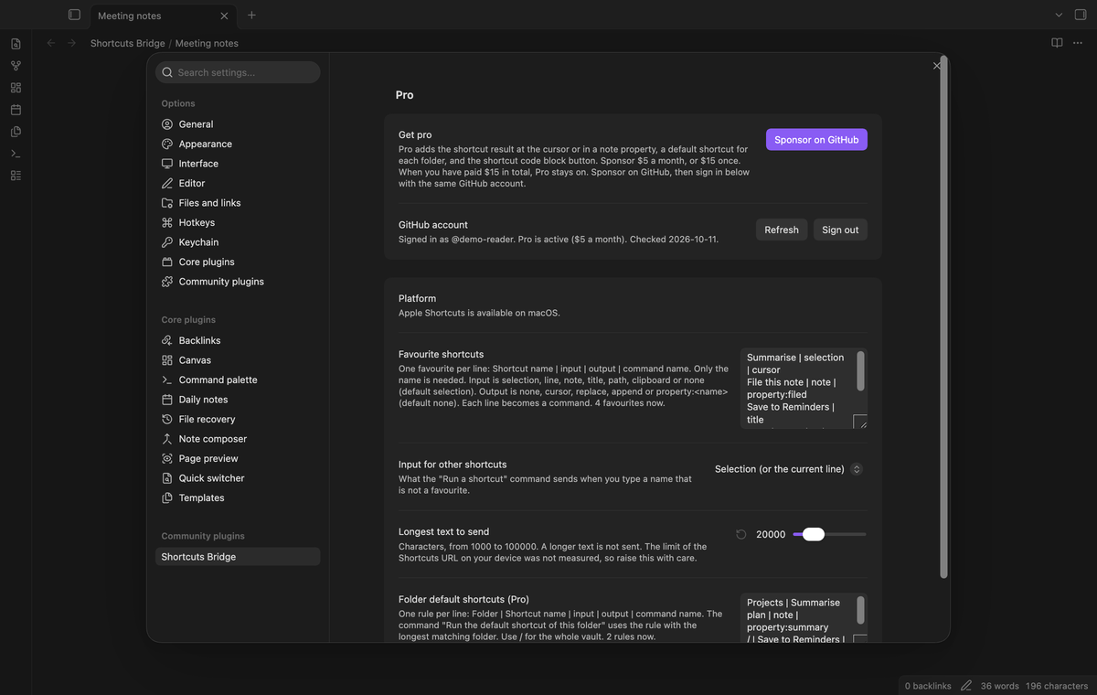1097x695 pixels.
Task: Select the Meeting notes tab
Action: 163,16
